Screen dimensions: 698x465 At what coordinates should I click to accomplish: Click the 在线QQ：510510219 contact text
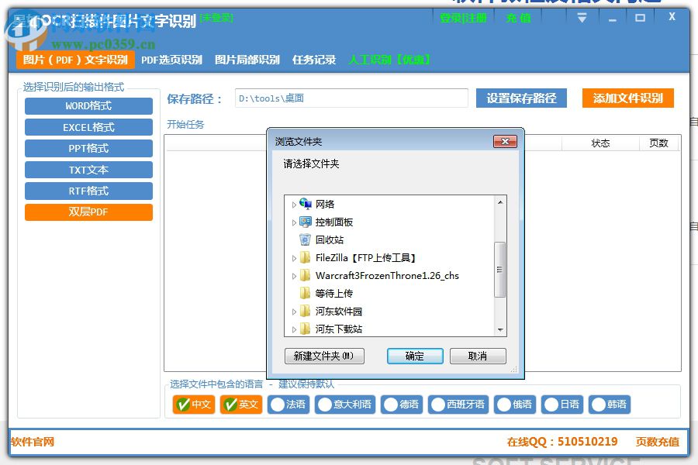tap(562, 442)
